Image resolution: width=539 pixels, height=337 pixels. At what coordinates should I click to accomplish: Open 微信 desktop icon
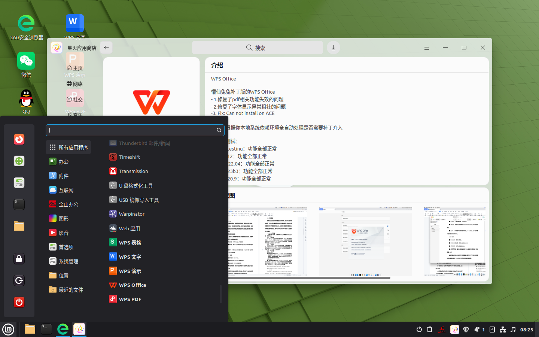[x=26, y=65]
